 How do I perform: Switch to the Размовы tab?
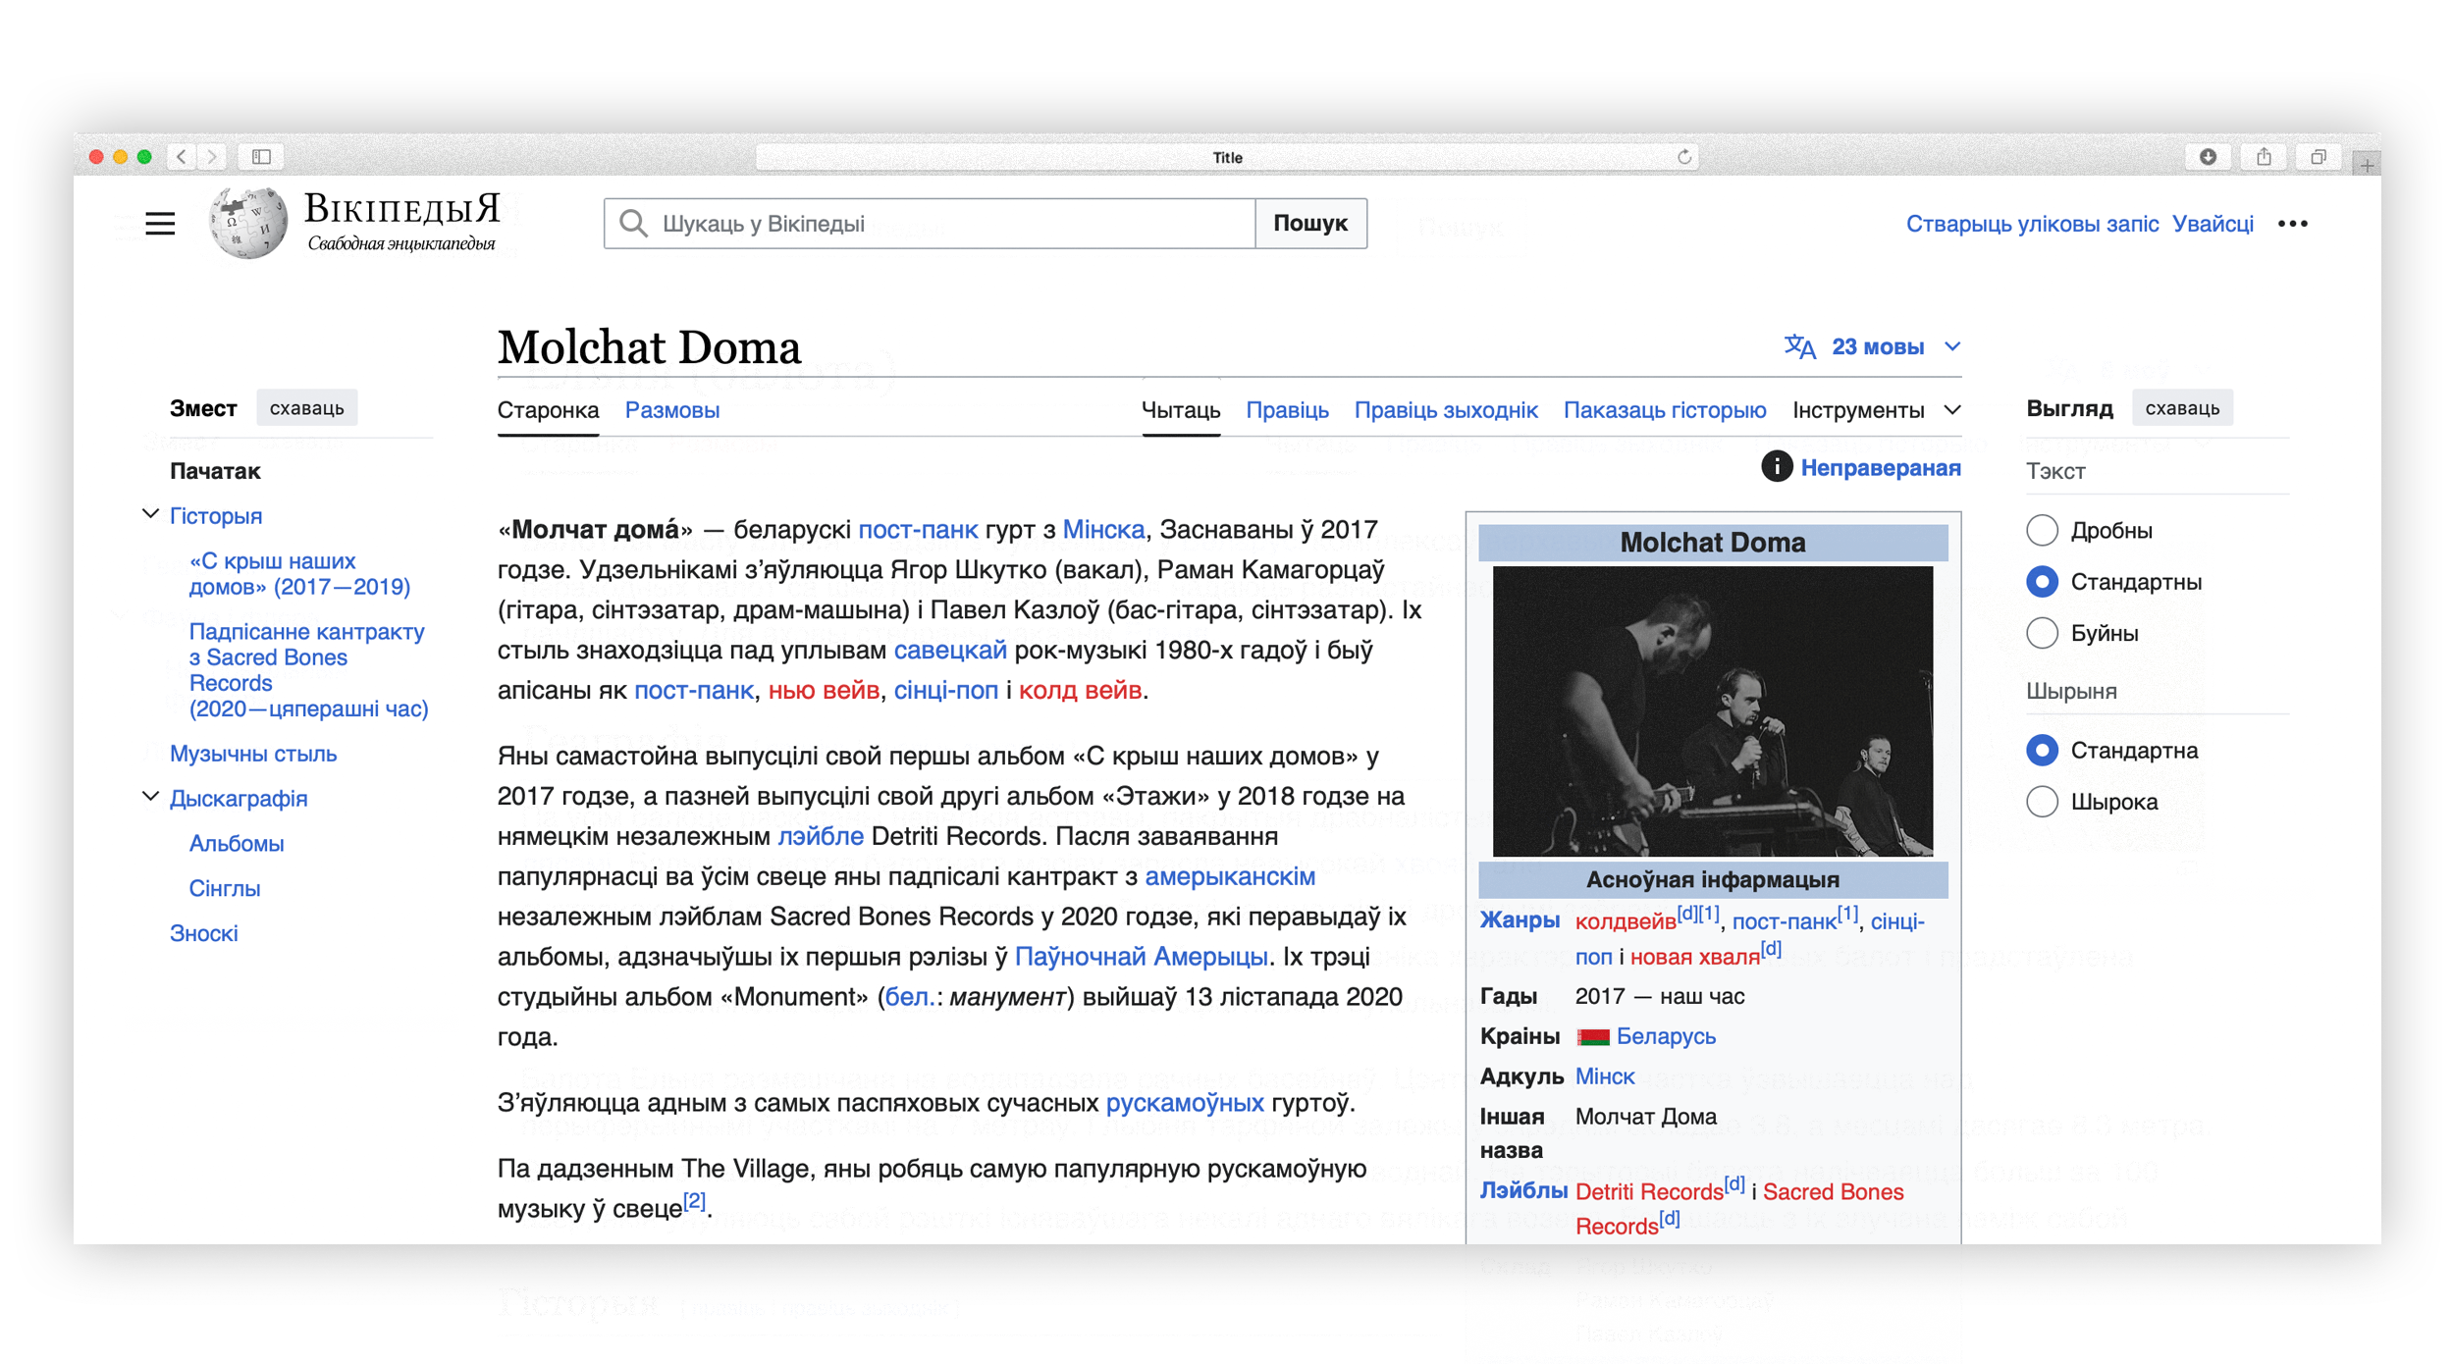(672, 410)
